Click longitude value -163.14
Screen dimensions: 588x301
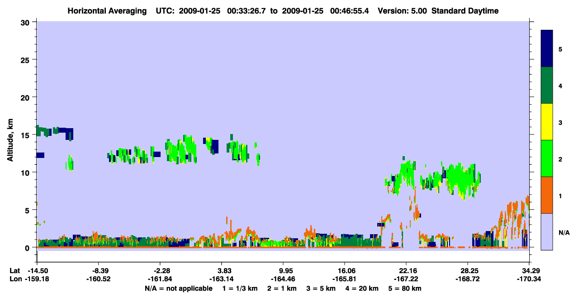click(x=222, y=279)
